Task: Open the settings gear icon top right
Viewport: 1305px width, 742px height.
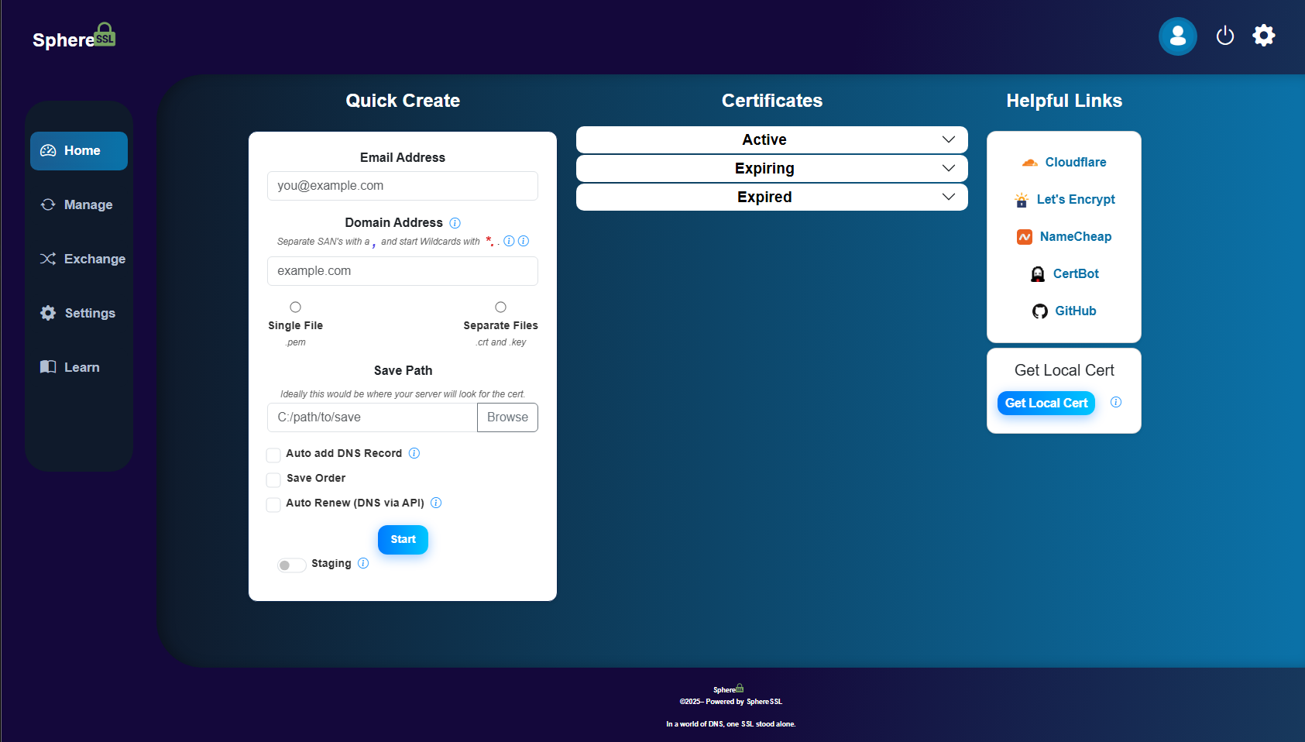Action: pyautogui.click(x=1263, y=35)
